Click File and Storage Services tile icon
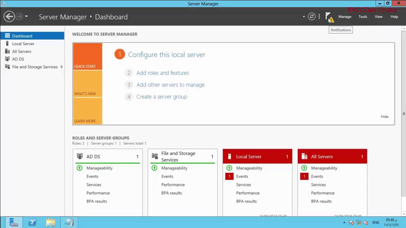The image size is (406, 228). pos(154,156)
